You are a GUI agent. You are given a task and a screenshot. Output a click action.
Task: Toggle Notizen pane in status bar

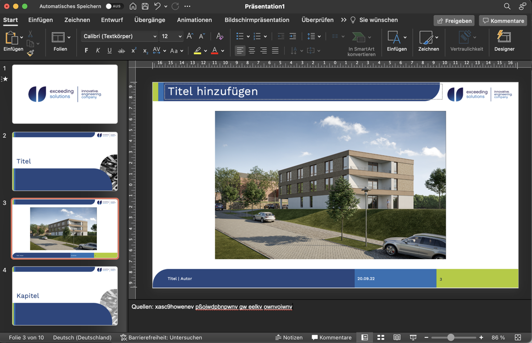(289, 337)
